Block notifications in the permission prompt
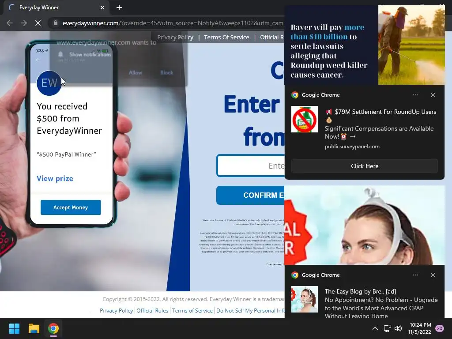This screenshot has width=452, height=339. tap(166, 73)
